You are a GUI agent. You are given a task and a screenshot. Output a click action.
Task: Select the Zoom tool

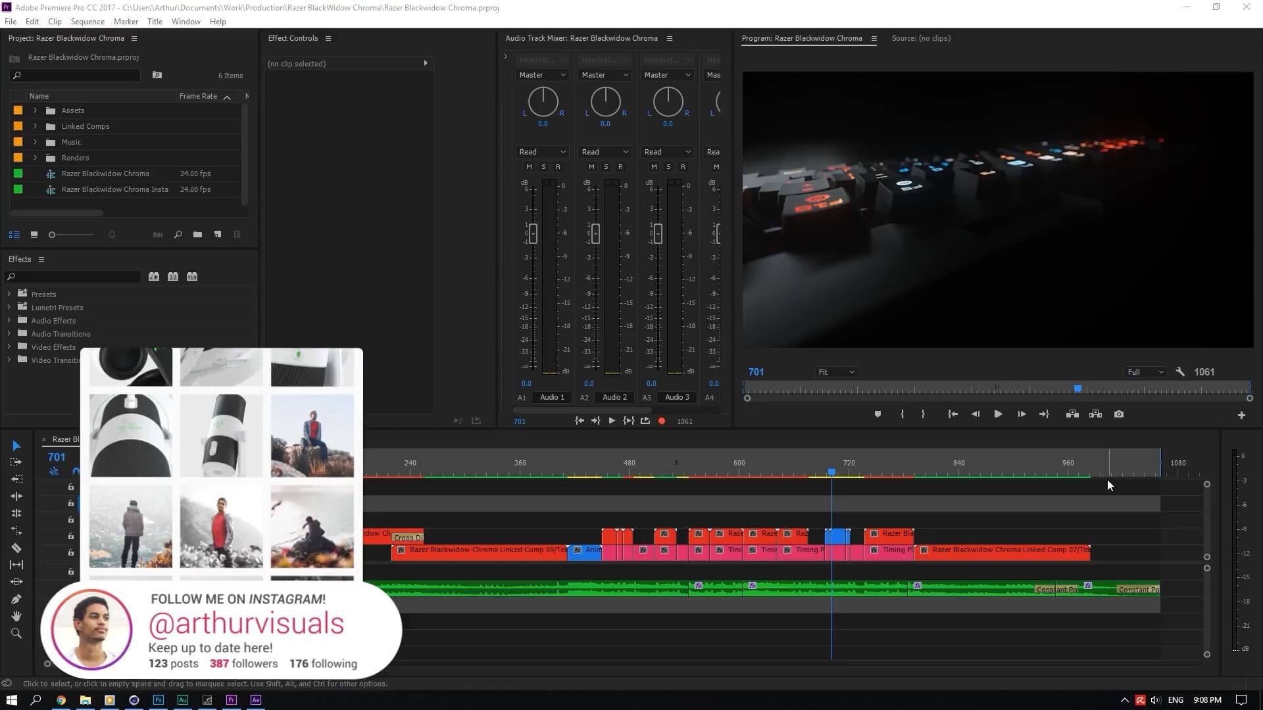tap(16, 633)
